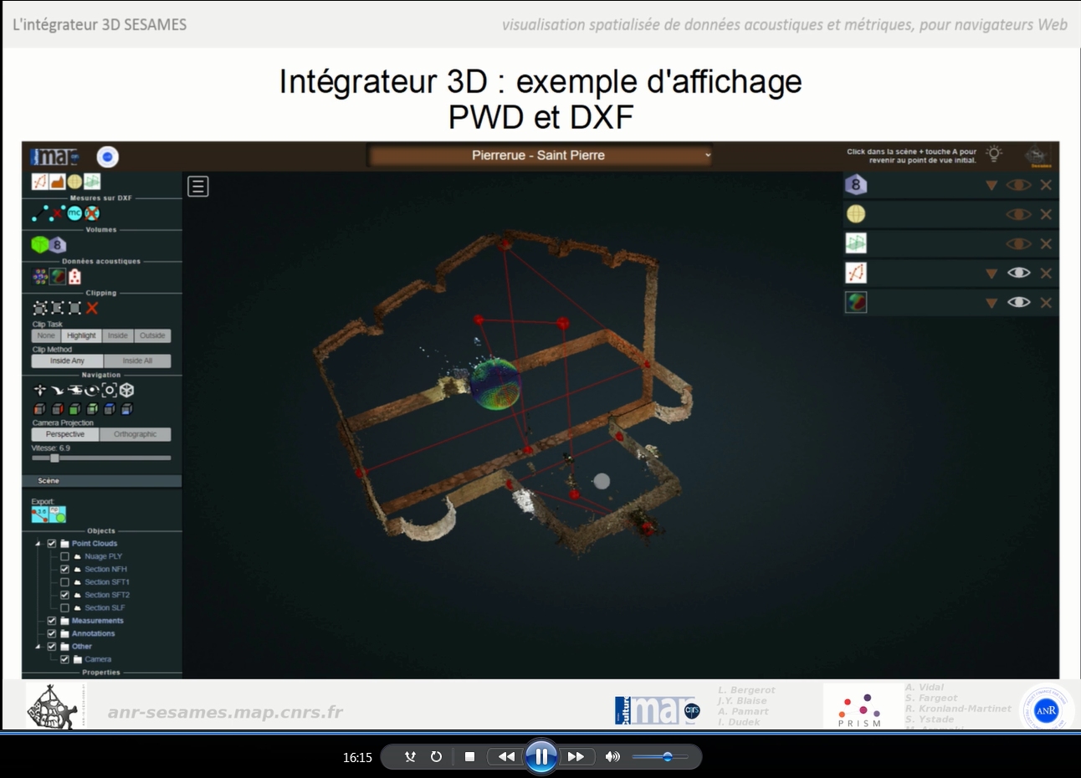Viewport: 1081px width, 778px height.
Task: Select the orange profile layer icon in the top-left toolbar
Action: [x=57, y=182]
